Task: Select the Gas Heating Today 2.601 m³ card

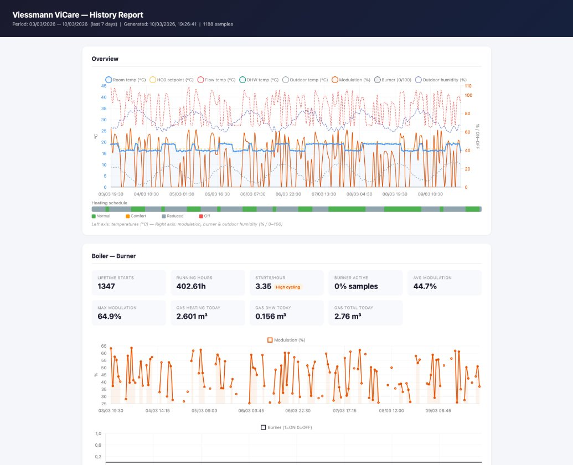Action: tap(208, 313)
